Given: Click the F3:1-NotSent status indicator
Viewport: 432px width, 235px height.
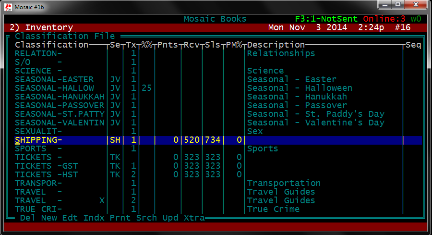Looking at the screenshot, I should [326, 19].
